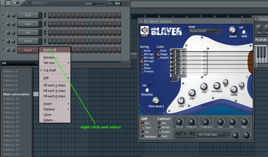Viewport: 268px width, 157px height.
Task: Flip the Hold switch in Slayer
Action: (245, 30)
